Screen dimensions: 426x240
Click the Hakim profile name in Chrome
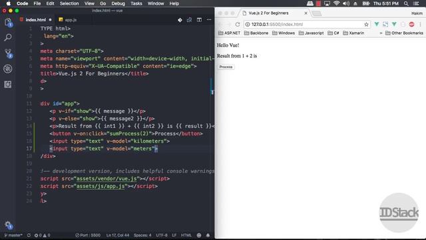coord(417,13)
